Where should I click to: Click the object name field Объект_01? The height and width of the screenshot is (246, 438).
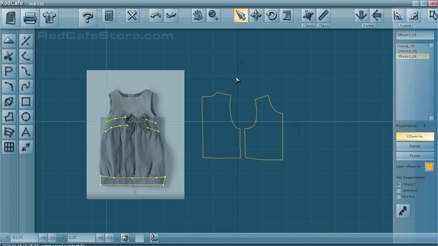[415, 35]
